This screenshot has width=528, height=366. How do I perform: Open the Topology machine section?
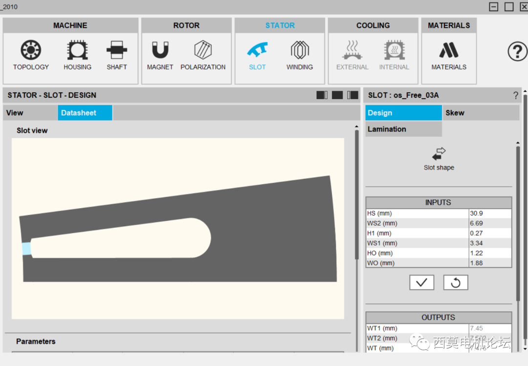[x=31, y=55]
